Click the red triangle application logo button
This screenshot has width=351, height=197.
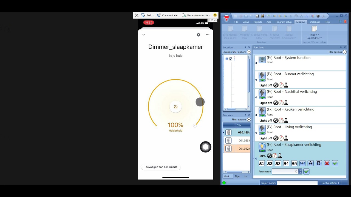click(x=227, y=18)
